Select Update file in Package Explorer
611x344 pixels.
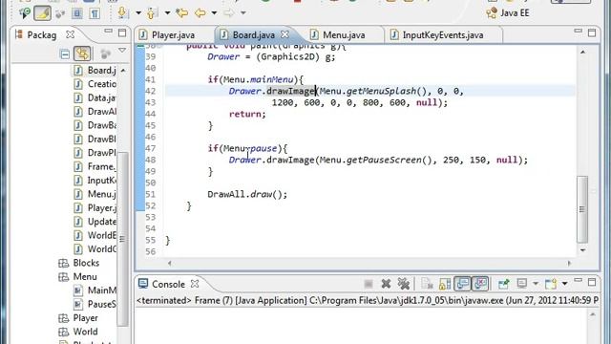pos(95,222)
